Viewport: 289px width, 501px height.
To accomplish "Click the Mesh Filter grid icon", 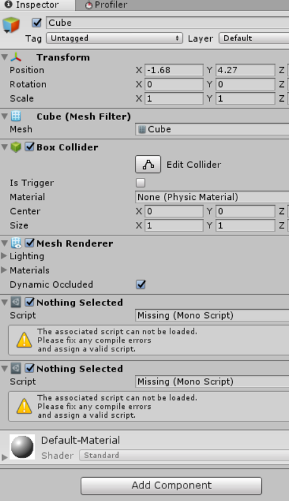I will (x=16, y=116).
